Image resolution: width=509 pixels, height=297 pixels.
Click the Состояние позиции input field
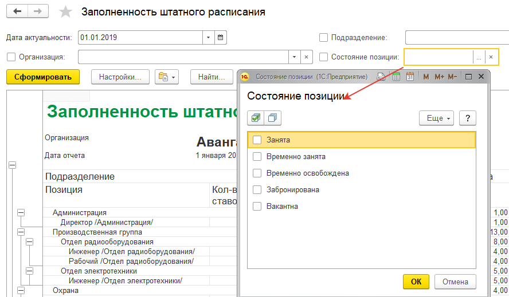tap(438, 57)
